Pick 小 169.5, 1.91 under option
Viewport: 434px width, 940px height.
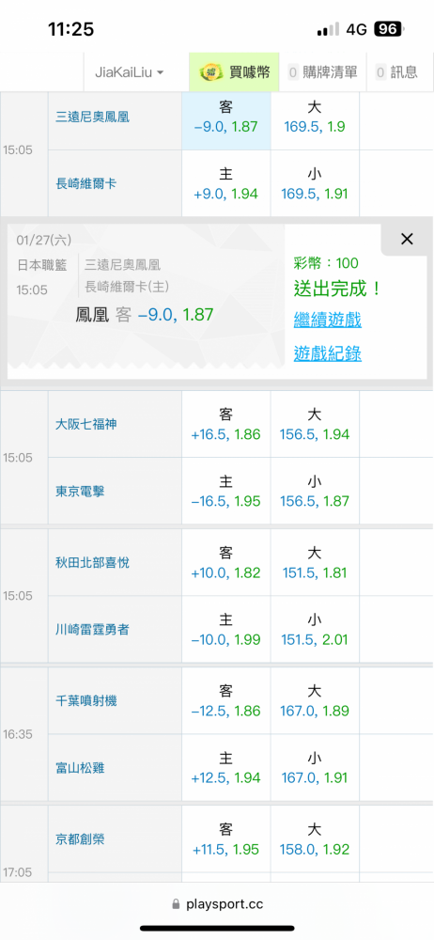pos(315,184)
